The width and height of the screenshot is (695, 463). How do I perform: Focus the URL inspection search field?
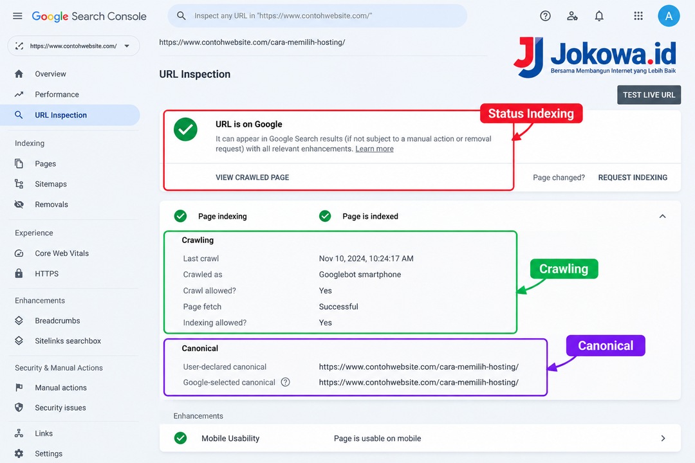tap(317, 16)
